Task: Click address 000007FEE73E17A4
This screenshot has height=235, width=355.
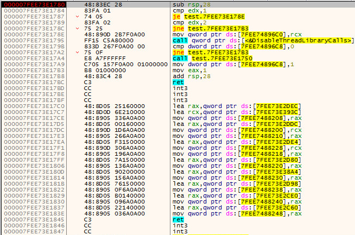Action: pyautogui.click(x=34, y=59)
